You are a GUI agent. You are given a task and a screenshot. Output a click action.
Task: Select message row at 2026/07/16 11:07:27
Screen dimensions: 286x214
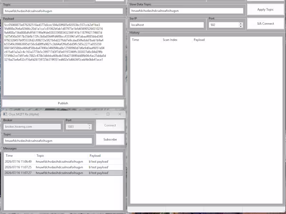coord(63,173)
